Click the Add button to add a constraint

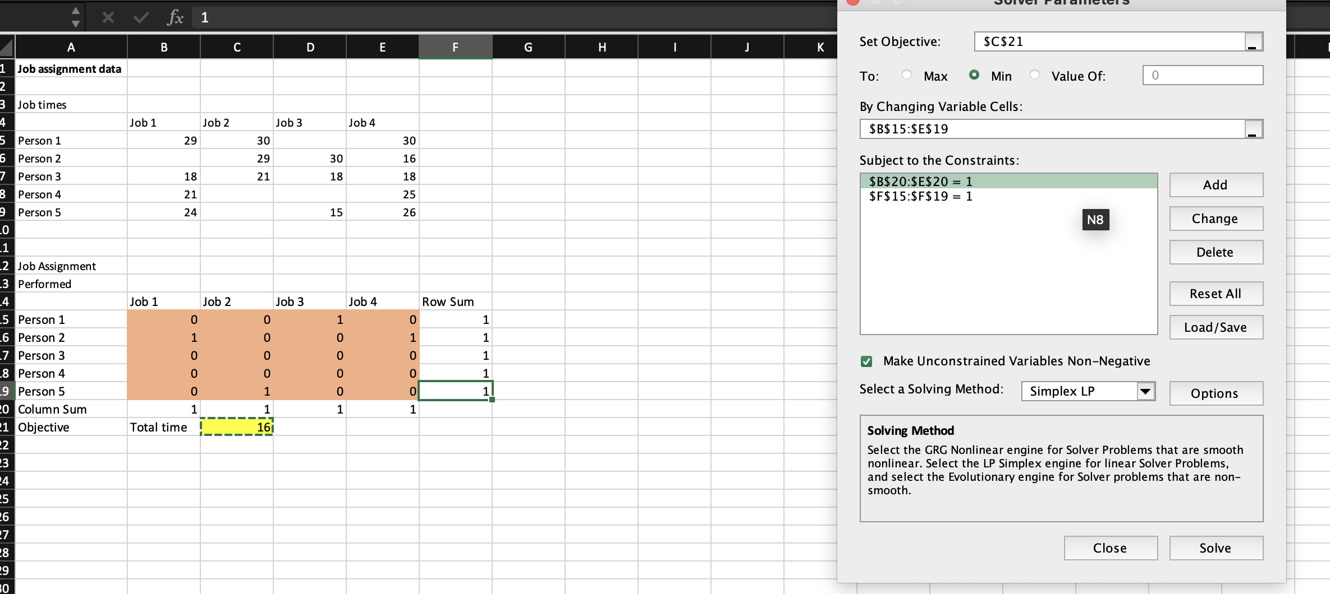pos(1216,185)
